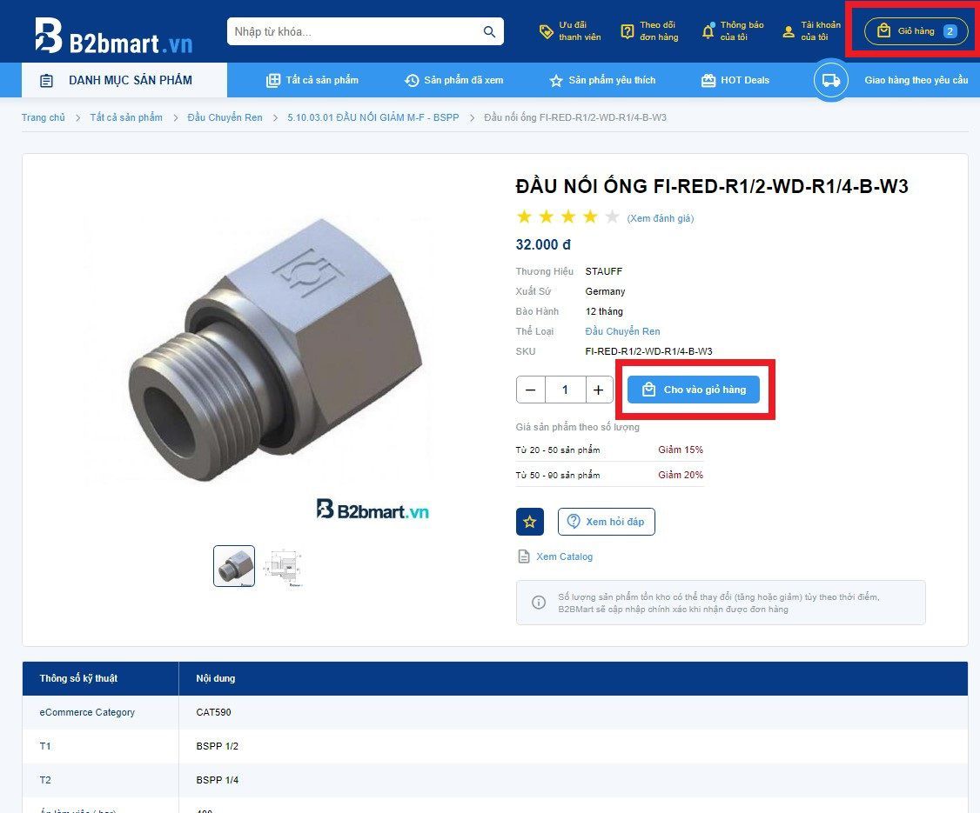
Task: Click Cho vào giỏ hàng button
Action: point(694,390)
